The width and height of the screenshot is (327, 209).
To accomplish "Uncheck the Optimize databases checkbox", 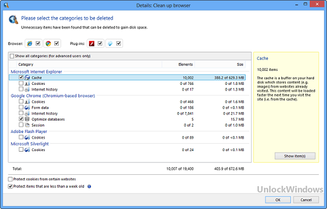I will pos(21,119).
